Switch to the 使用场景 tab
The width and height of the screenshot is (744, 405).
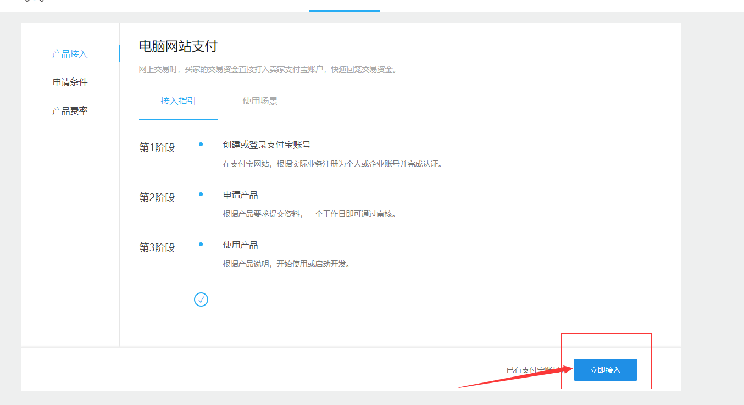coord(260,101)
